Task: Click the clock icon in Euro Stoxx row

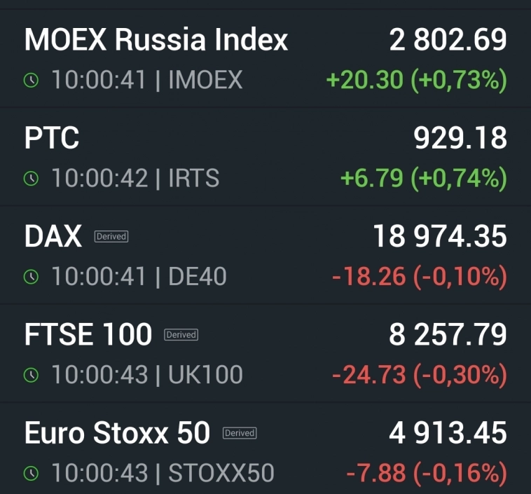Action: 31,474
